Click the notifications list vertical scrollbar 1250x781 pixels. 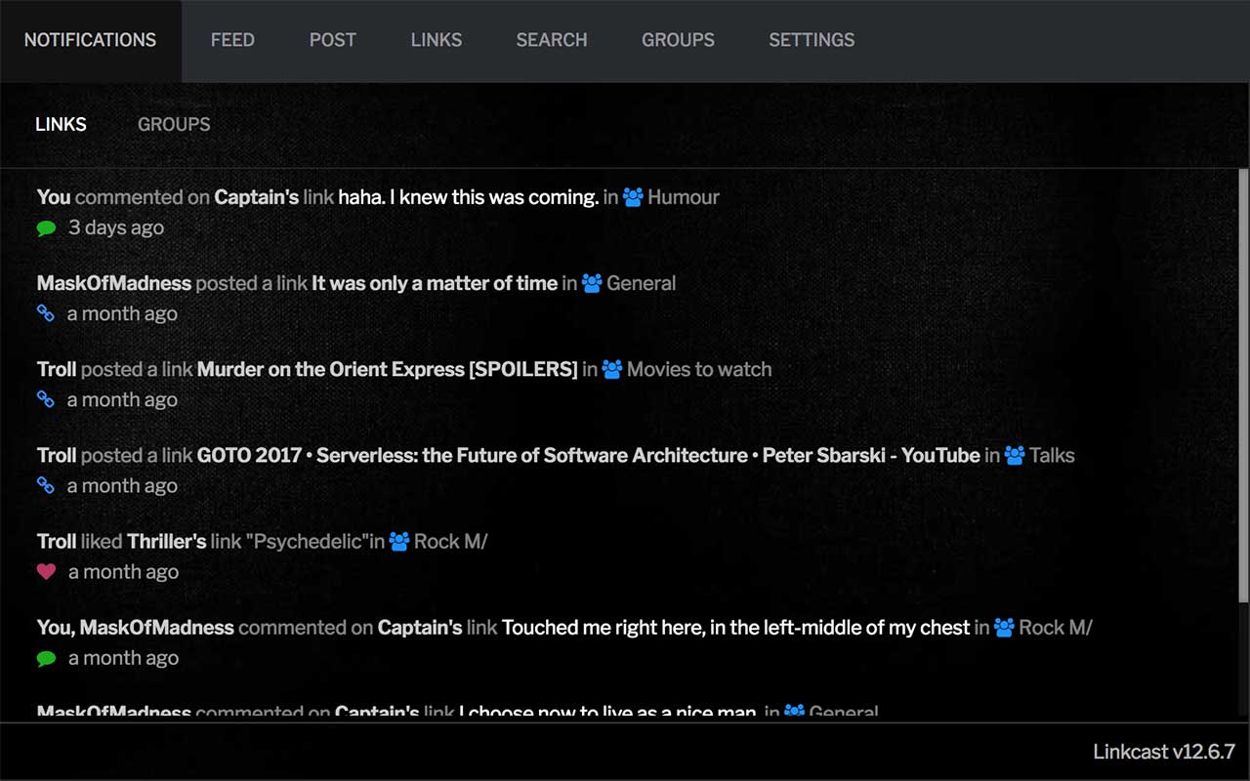click(x=1243, y=386)
